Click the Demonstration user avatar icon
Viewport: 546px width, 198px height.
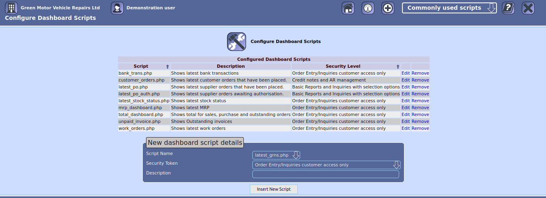pos(117,8)
